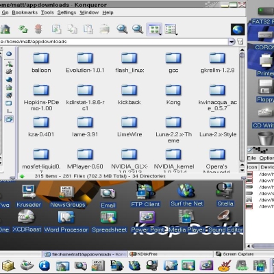Open Surf the Net desktop icon

(x=187, y=195)
